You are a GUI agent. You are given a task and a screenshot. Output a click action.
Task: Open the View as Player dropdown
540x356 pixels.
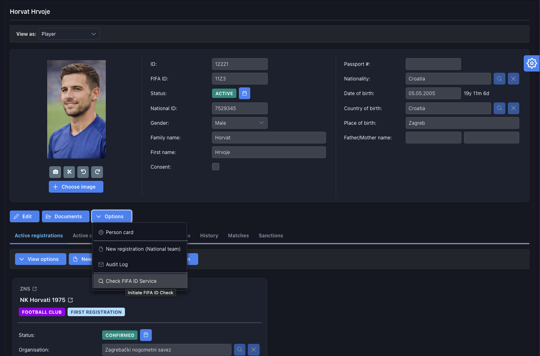tap(69, 34)
